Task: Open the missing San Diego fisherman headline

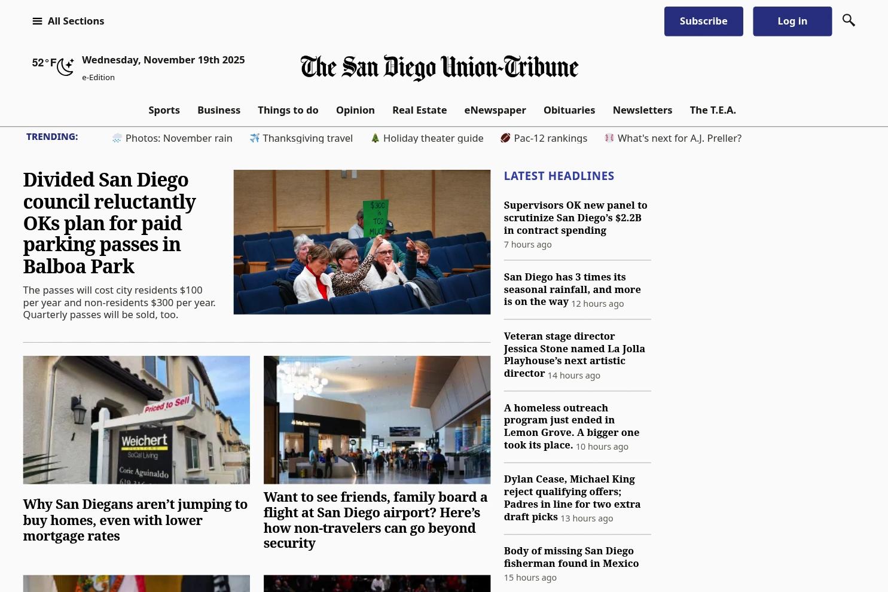Action: 571,557
